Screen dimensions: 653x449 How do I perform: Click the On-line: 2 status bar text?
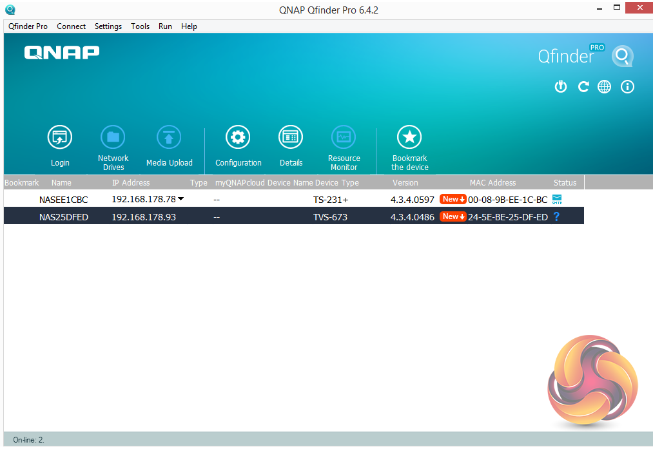(29, 440)
